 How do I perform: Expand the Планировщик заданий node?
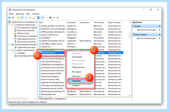(x=12, y=28)
